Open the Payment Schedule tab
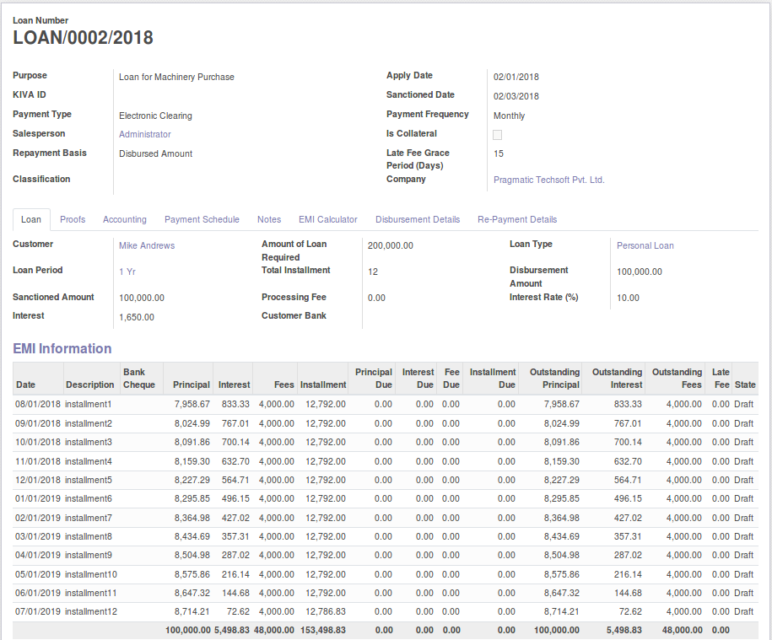The image size is (772, 640). click(202, 219)
